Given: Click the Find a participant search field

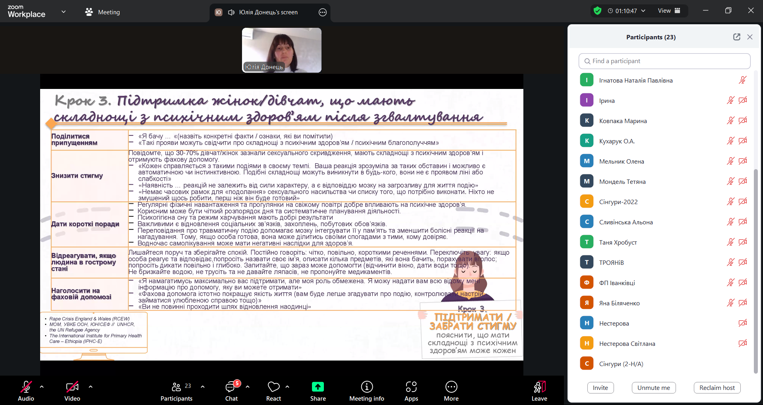Looking at the screenshot, I should pos(664,61).
